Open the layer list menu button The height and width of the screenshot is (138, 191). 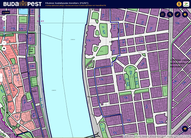click(162, 14)
